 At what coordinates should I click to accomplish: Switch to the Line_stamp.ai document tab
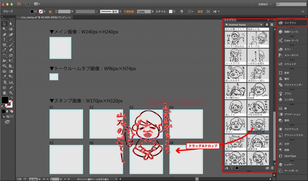[45, 17]
